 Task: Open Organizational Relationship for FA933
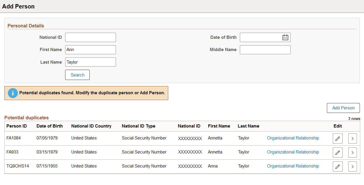coord(293,152)
